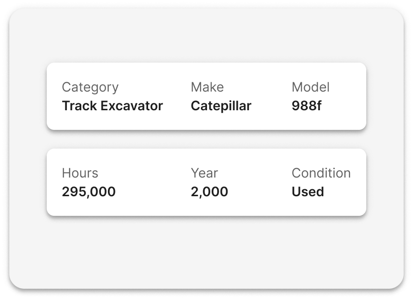Click the grey background area below the cards
This screenshot has width=413, height=299.
[x=206, y=252]
